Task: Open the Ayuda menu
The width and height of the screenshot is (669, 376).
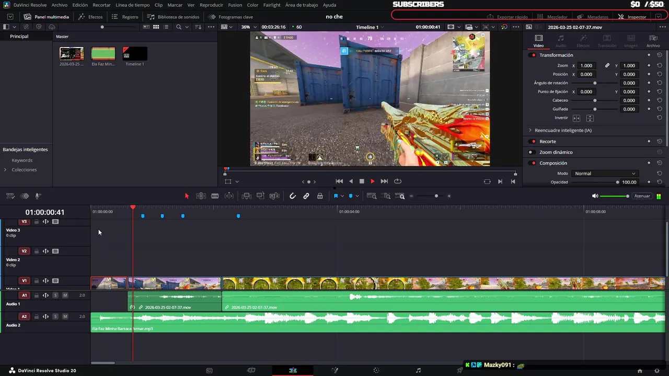Action: tap(329, 5)
